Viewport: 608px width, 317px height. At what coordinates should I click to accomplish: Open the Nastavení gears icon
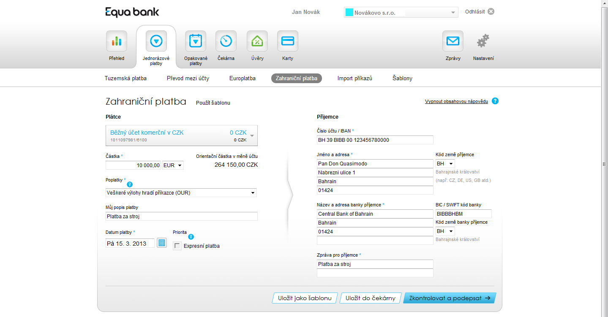[x=483, y=41]
